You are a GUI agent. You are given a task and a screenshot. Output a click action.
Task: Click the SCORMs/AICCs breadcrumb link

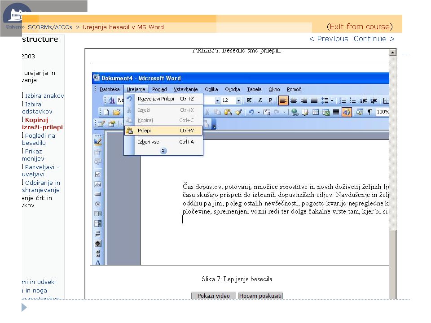[x=50, y=27]
